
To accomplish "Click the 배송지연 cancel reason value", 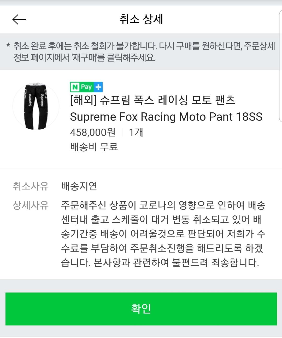I will point(79,186).
